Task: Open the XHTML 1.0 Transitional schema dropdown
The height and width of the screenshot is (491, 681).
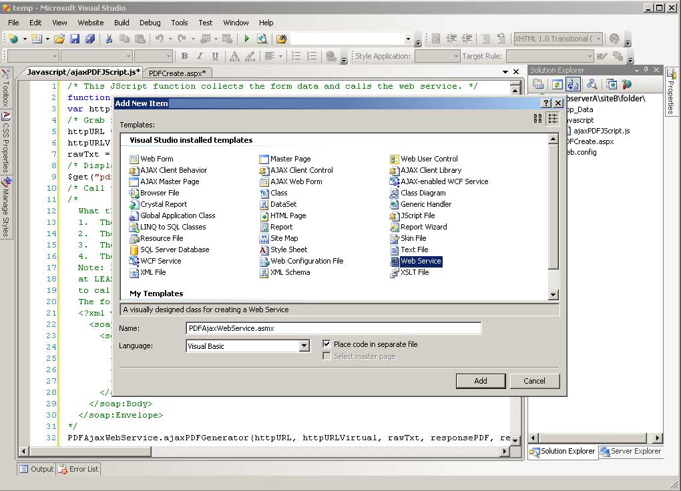Action: pyautogui.click(x=598, y=39)
